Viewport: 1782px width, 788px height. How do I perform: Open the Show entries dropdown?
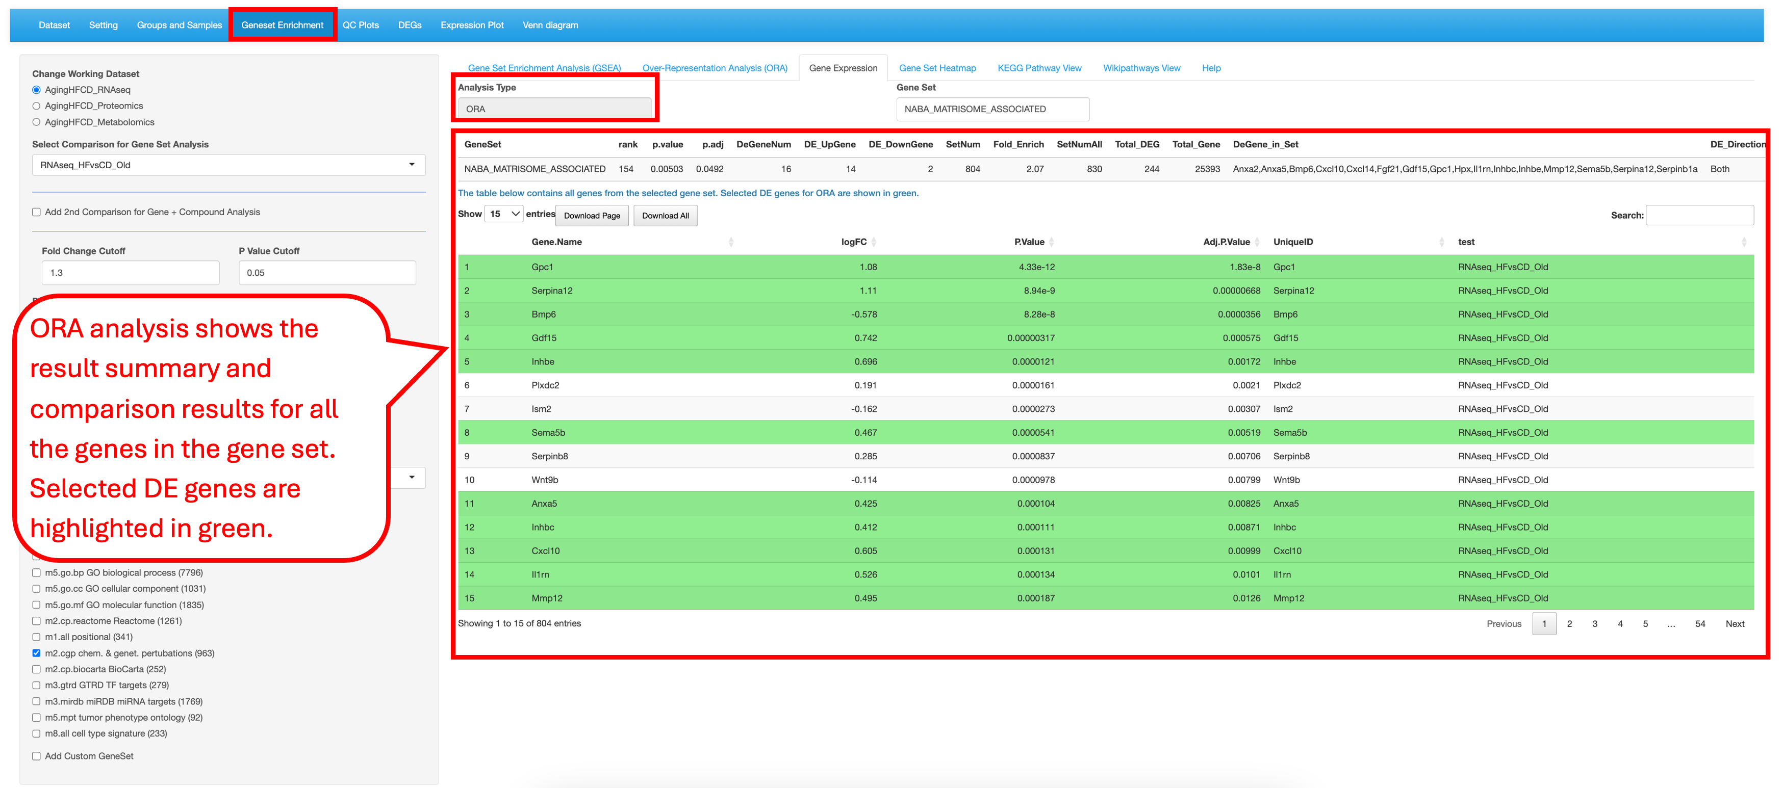[x=503, y=214]
